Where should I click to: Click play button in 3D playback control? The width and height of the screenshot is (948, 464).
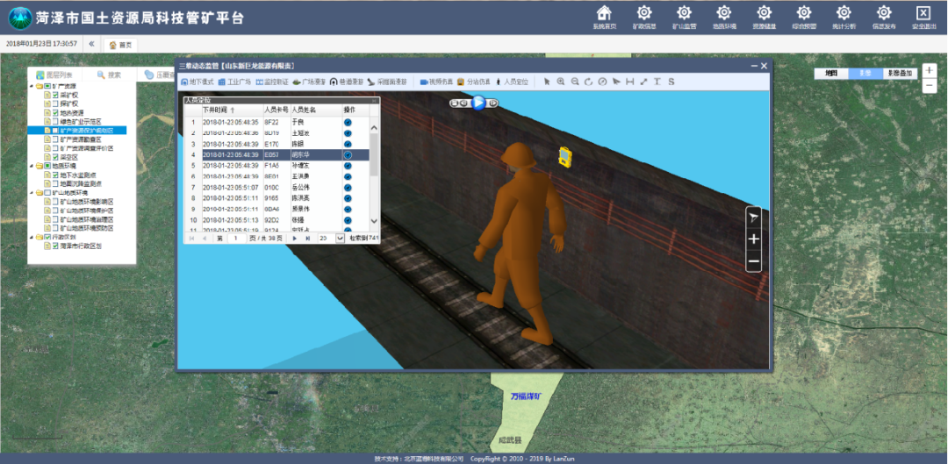478,103
